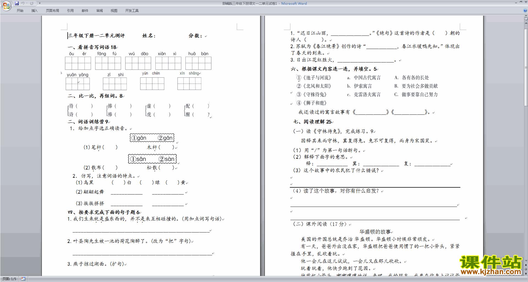
Task: Click the ①sǎn ②sàn pinyin box
Action: pos(152,159)
